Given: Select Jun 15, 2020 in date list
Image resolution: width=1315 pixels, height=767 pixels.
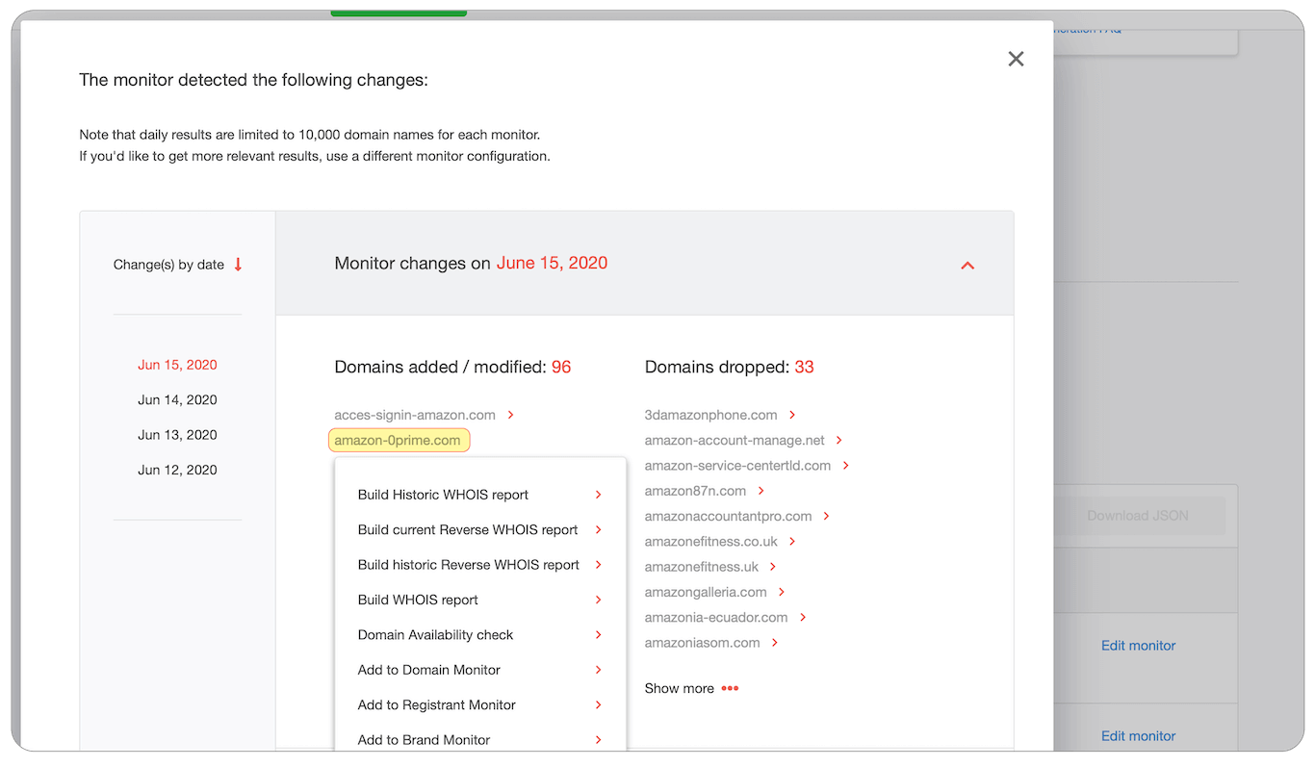Looking at the screenshot, I should [177, 365].
